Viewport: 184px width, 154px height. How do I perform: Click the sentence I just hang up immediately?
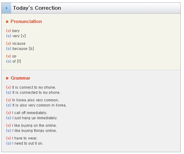pos(35,118)
